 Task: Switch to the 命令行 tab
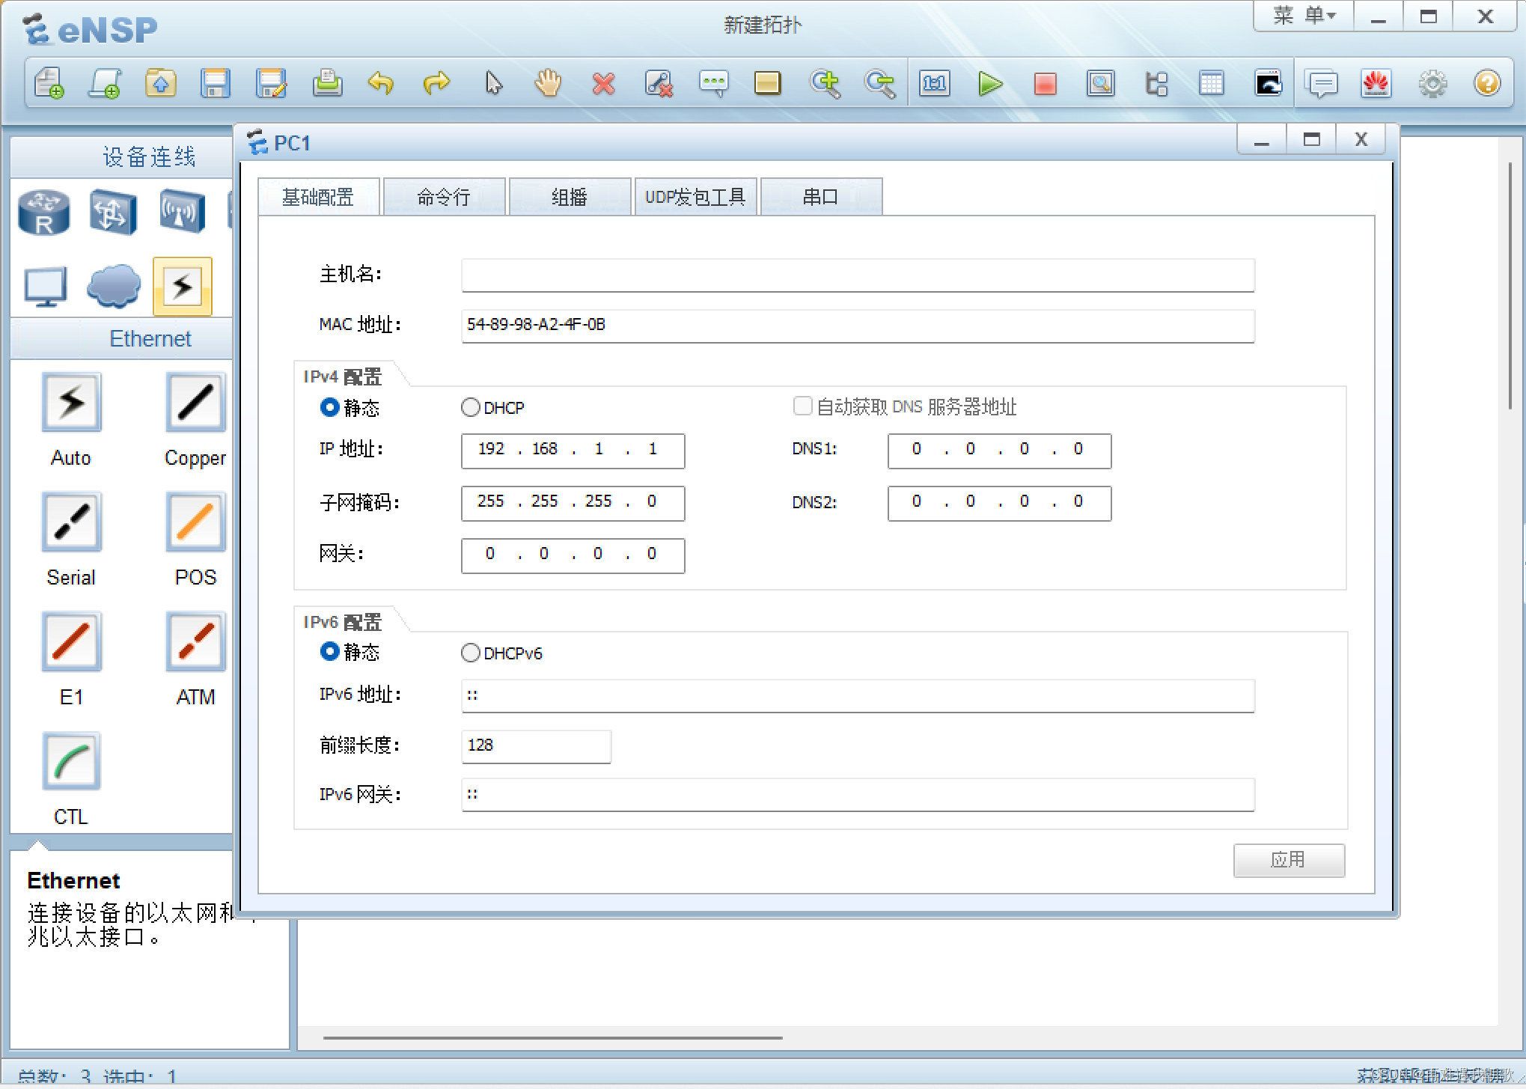coord(444,197)
